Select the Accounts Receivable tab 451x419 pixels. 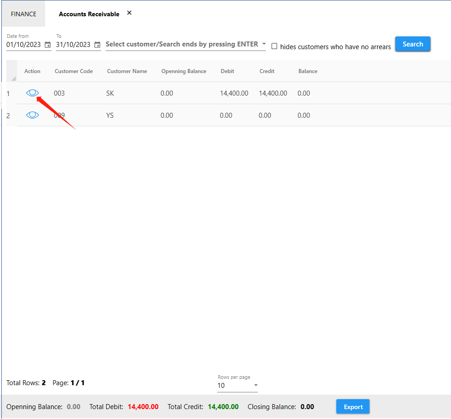[89, 14]
